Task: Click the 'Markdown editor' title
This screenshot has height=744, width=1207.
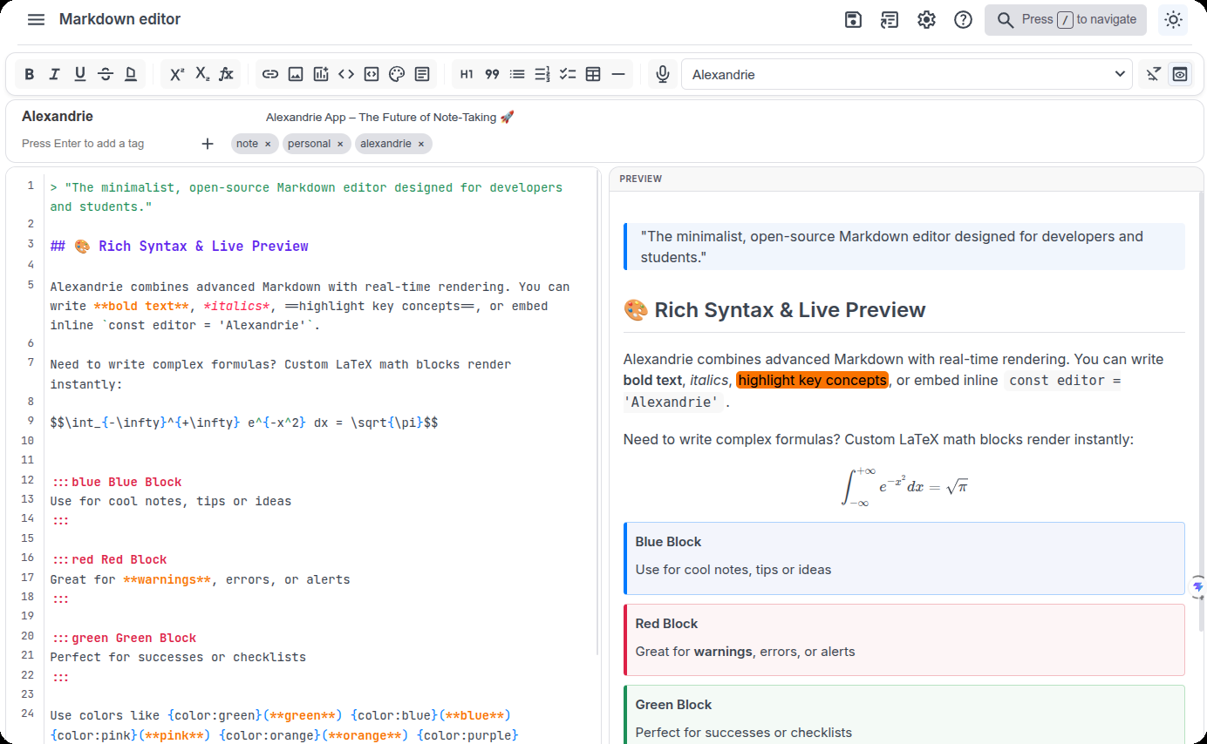Action: (120, 19)
